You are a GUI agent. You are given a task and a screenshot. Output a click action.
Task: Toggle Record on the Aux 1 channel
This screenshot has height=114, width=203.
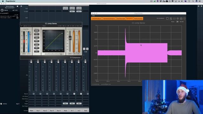point(40,94)
